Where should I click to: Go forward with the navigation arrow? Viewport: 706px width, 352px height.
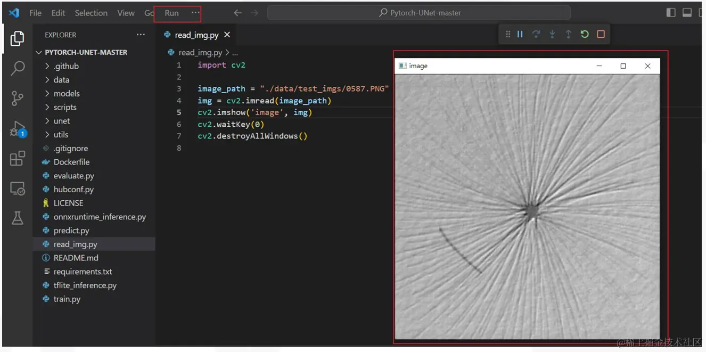click(254, 13)
